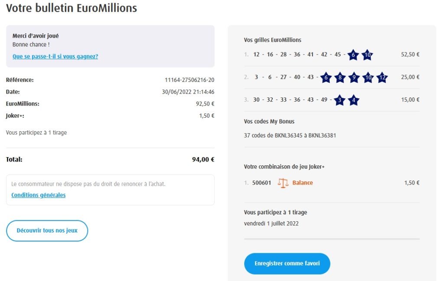Click star number 9 in second grid
The width and height of the screenshot is (444, 281).
point(354,78)
